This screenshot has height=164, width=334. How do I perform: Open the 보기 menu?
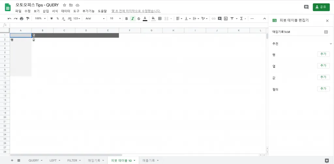(37, 11)
